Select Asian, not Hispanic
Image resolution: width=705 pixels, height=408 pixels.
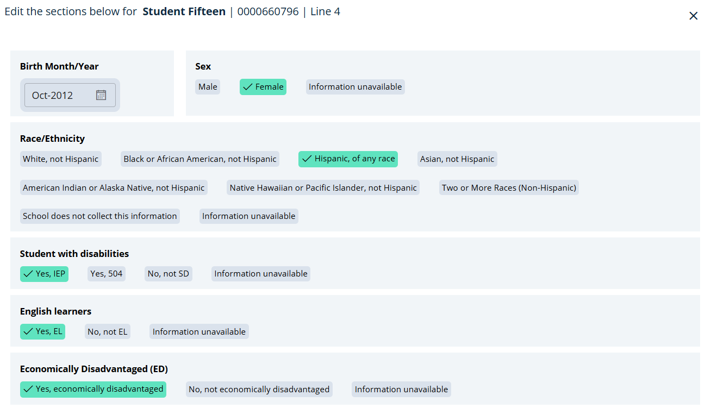(x=457, y=159)
